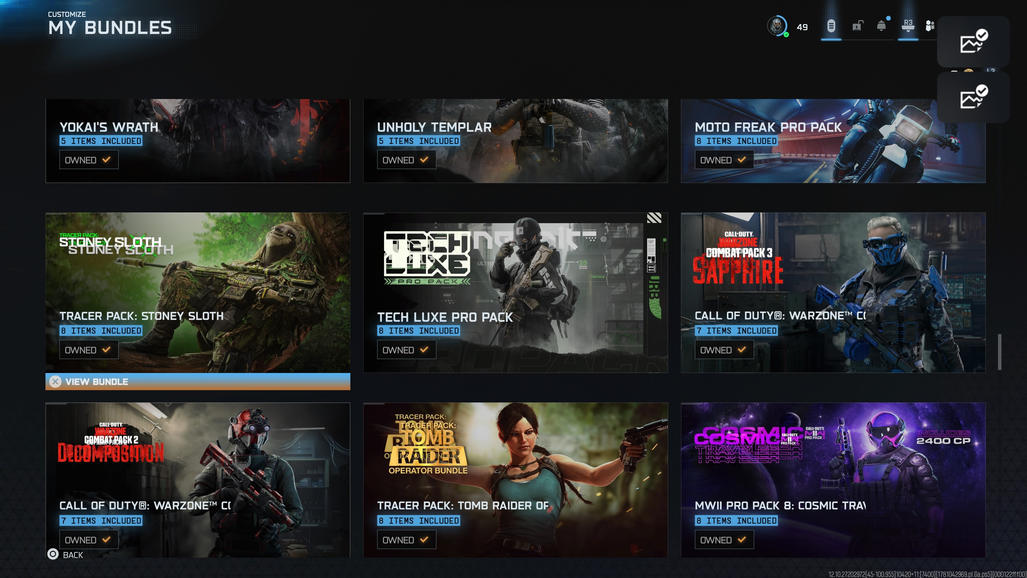Screen dimensions: 1027x578
Task: Open the upper screenshot-saved notification
Action: [x=973, y=41]
